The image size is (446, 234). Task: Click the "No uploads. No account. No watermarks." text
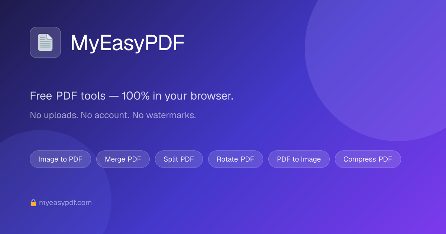click(x=113, y=115)
